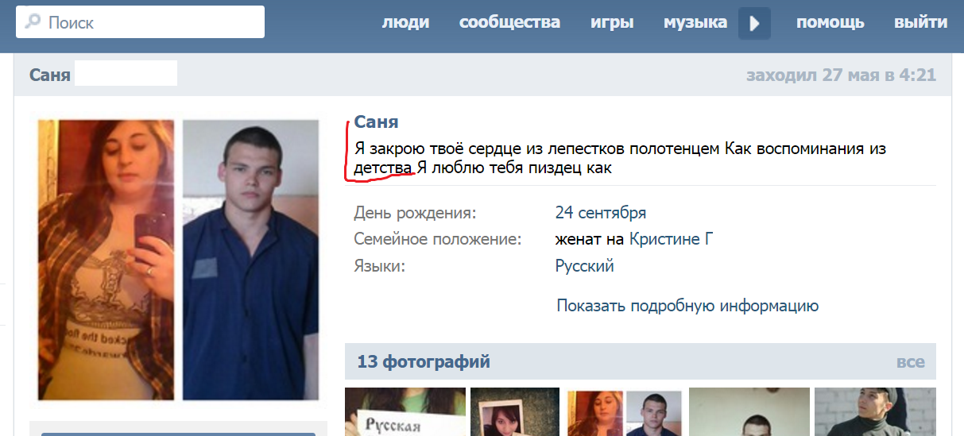
Task: Open the помощь help page
Action: point(830,22)
